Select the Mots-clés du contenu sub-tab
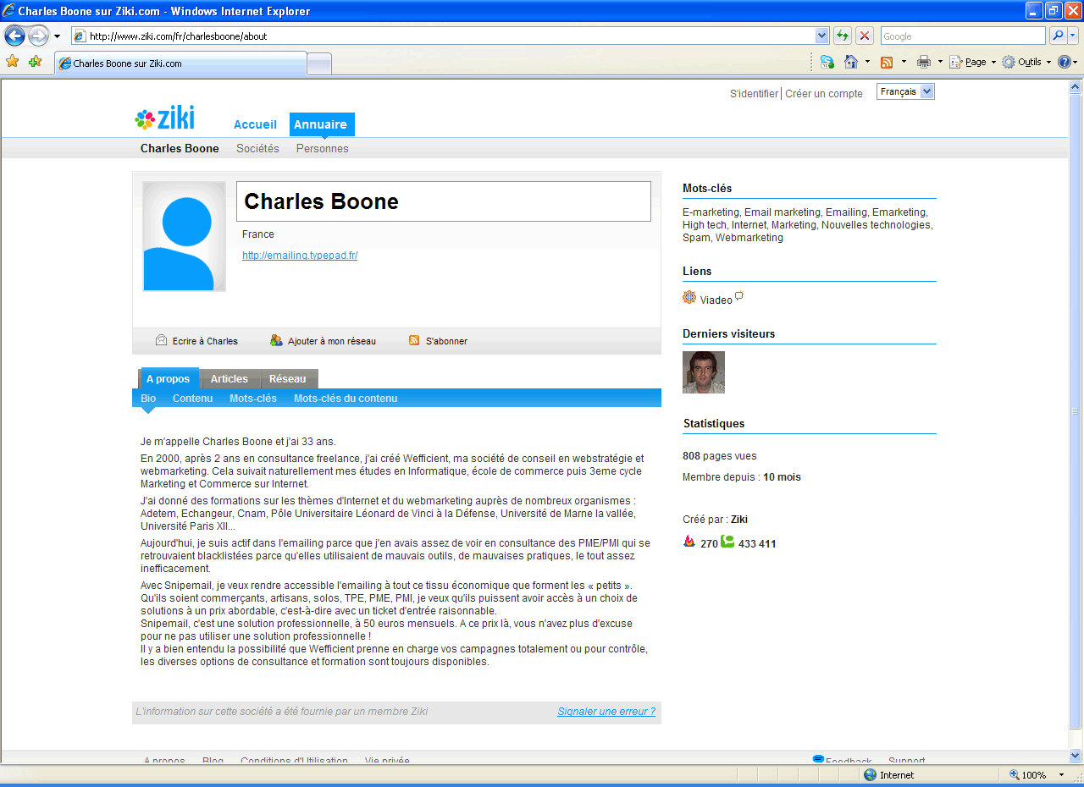The height and width of the screenshot is (787, 1084). point(346,399)
